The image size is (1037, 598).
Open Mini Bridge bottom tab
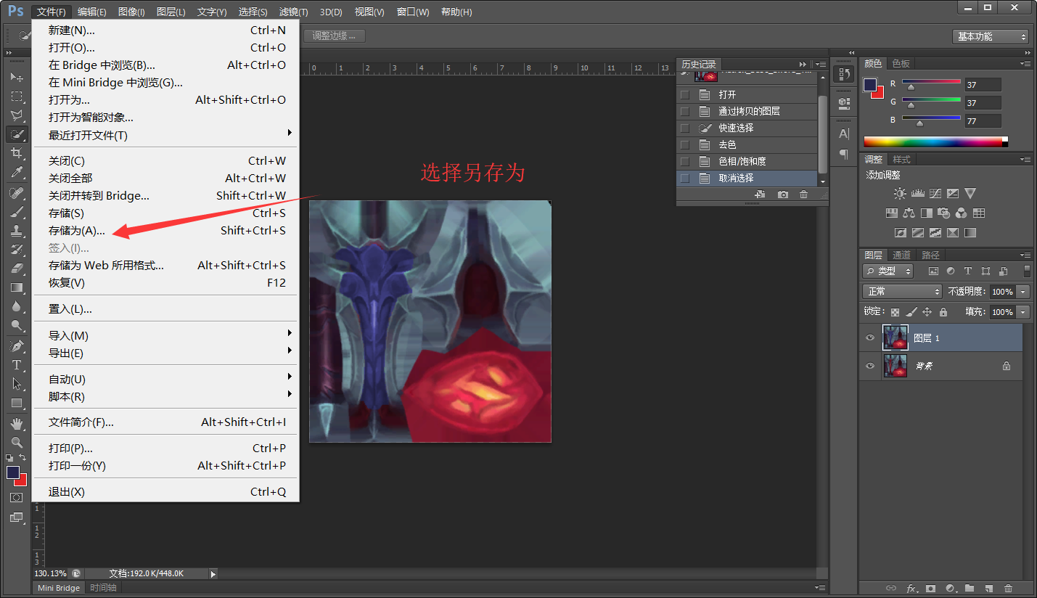pos(59,588)
